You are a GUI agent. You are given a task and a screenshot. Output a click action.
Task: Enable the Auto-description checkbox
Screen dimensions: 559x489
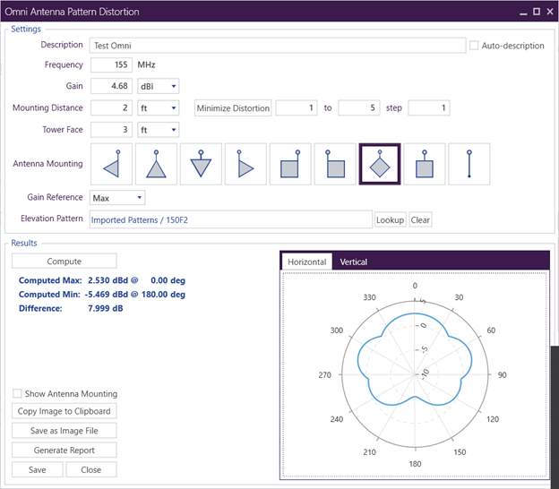[x=474, y=46]
